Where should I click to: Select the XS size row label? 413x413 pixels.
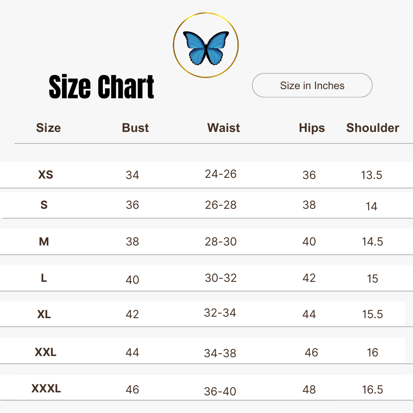click(46, 175)
